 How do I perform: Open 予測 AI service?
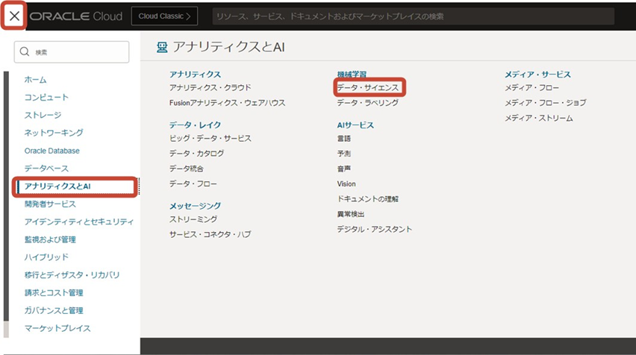344,154
